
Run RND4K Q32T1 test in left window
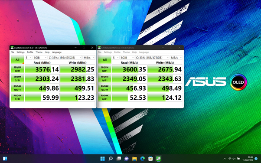(x=17, y=88)
